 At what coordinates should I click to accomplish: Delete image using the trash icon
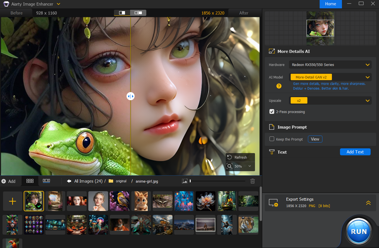252,181
